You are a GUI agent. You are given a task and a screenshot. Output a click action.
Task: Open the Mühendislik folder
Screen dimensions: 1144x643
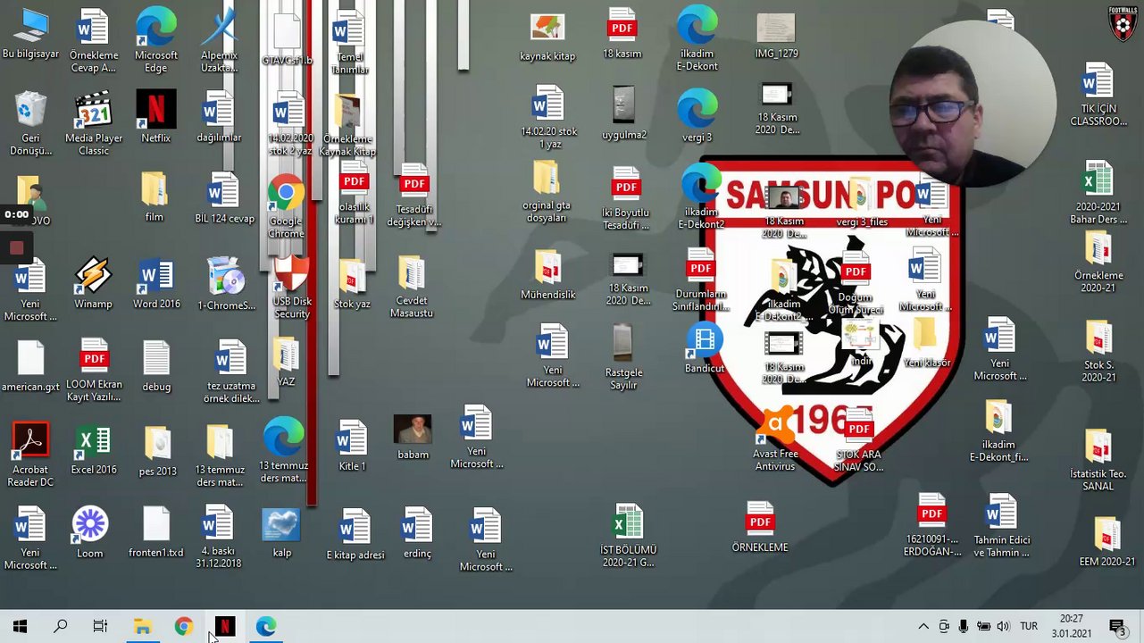coord(547,274)
